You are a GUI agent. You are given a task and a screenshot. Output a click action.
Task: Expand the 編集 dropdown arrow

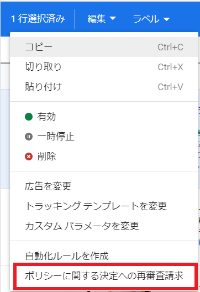pos(113,18)
